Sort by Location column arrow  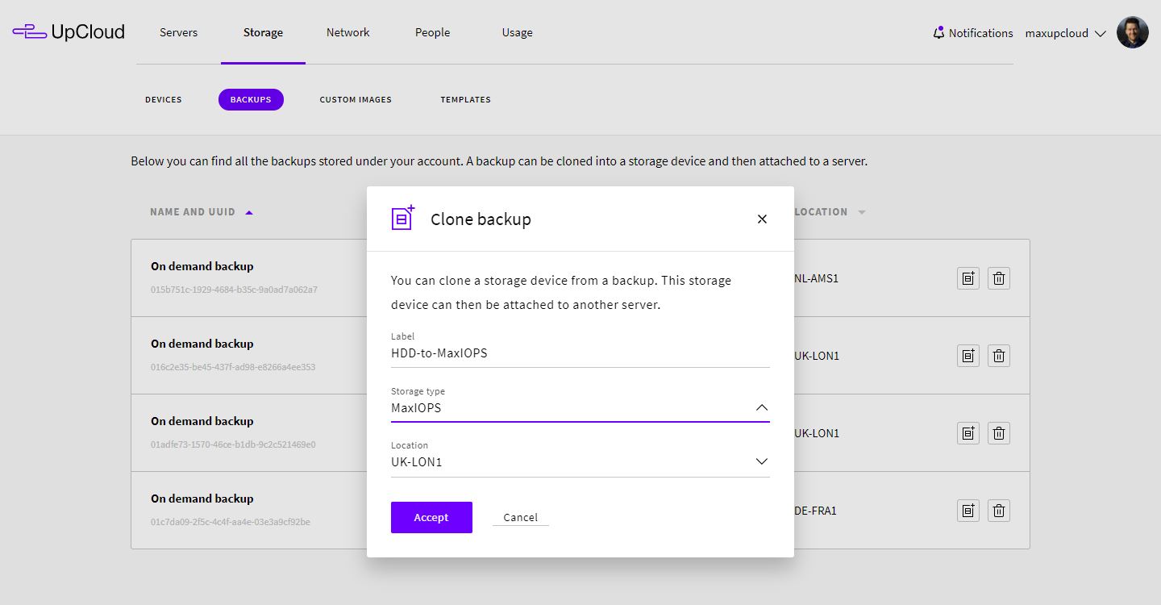point(862,212)
